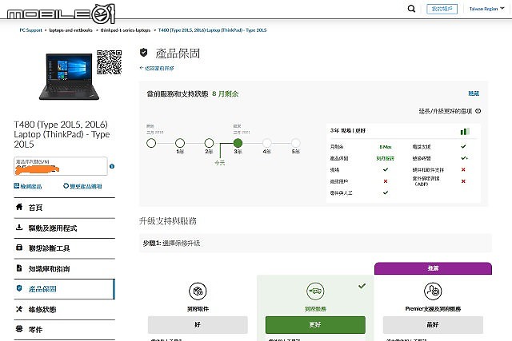Open 驅動及應用程式 drivers menu item

click(64, 228)
